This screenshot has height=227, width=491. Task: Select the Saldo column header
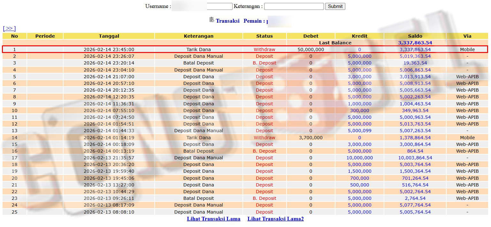[x=415, y=36]
